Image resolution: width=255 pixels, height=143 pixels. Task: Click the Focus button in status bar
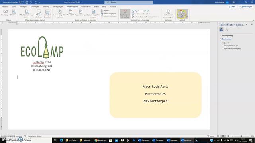(210, 136)
